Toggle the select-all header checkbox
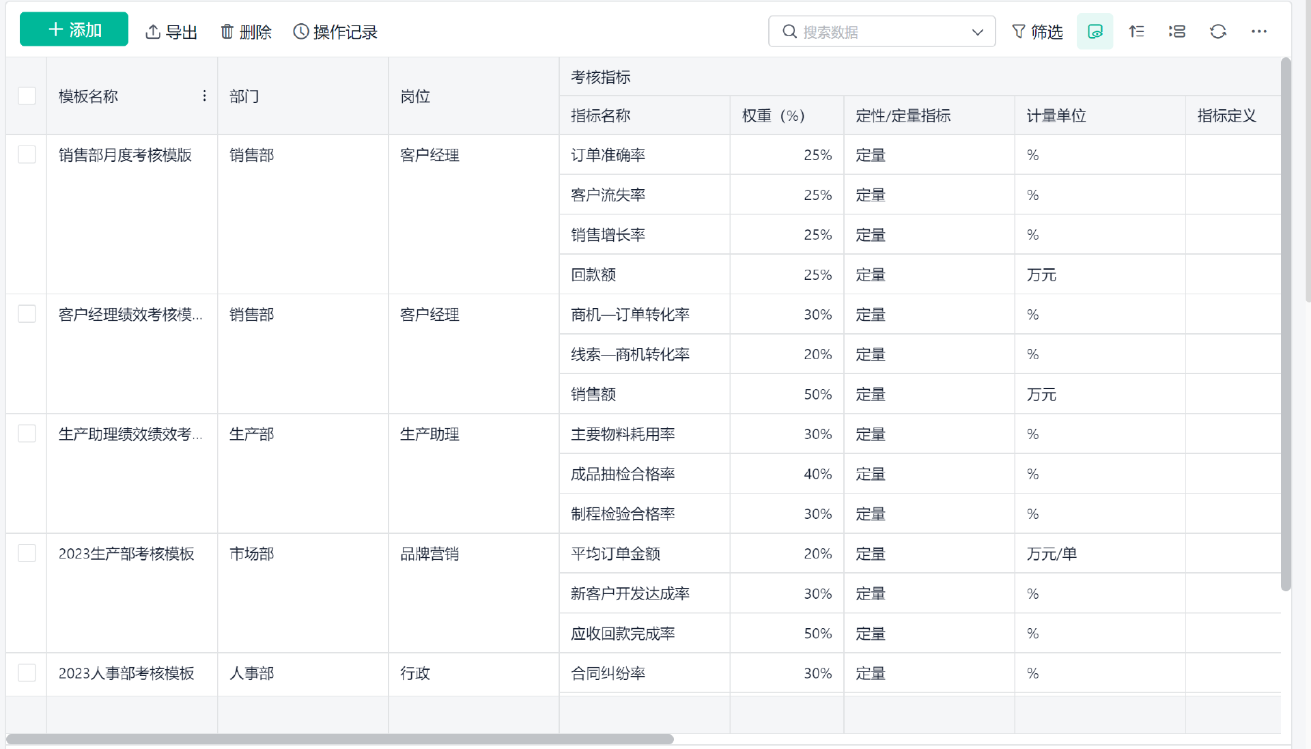Viewport: 1311px width, 749px height. point(27,96)
